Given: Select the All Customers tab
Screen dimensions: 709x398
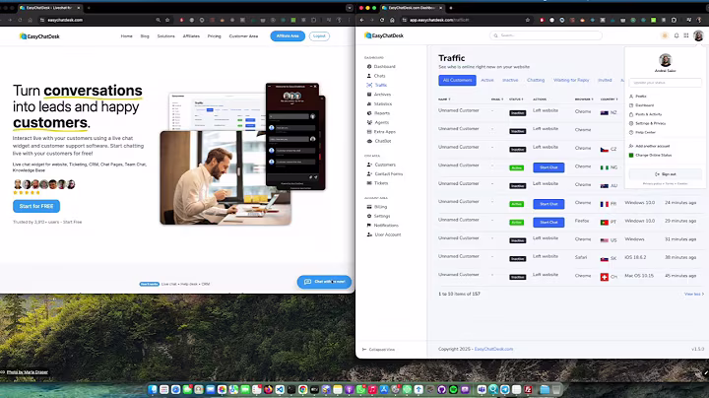Looking at the screenshot, I should (457, 80).
